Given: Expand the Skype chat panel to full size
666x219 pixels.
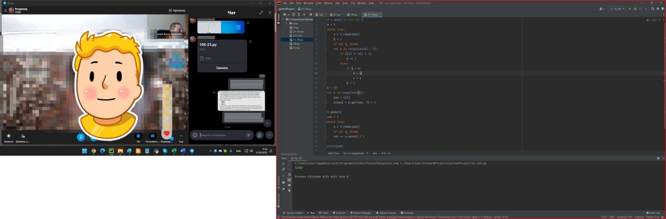Looking at the screenshot, I should click(261, 12).
